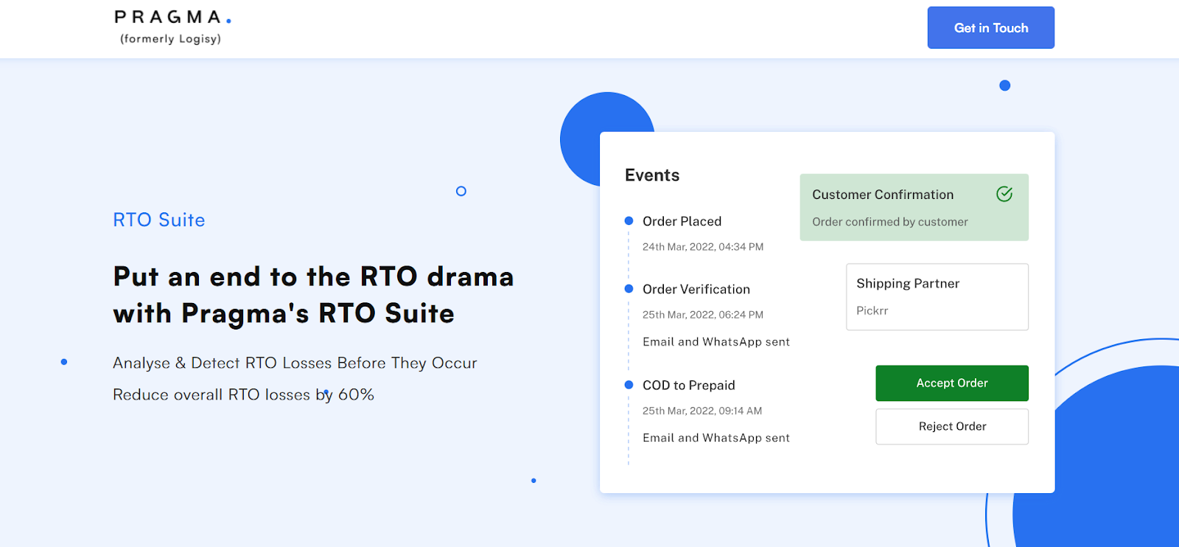
Task: Click the Accept Order button
Action: [x=952, y=383]
